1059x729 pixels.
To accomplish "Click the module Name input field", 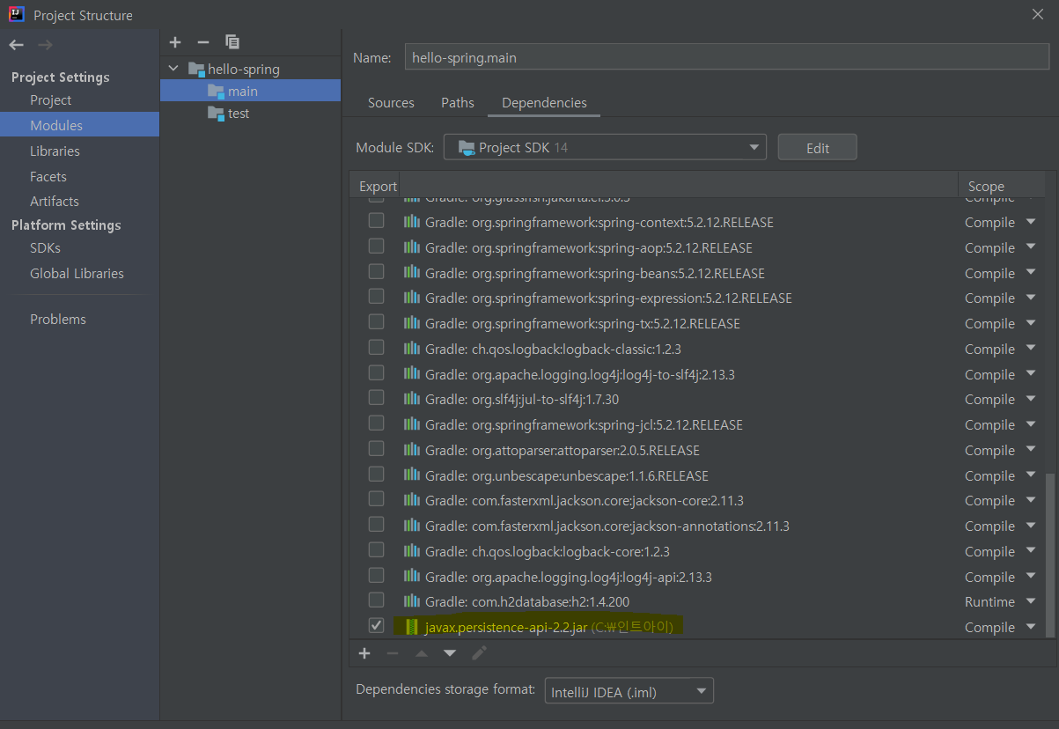I will [x=727, y=57].
